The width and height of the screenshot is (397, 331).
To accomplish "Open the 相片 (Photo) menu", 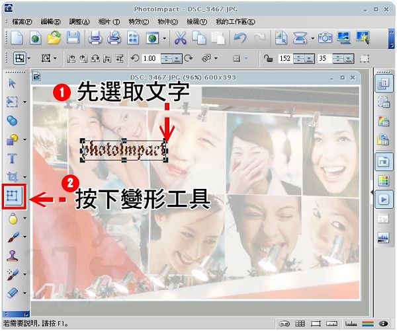I will tap(109, 22).
